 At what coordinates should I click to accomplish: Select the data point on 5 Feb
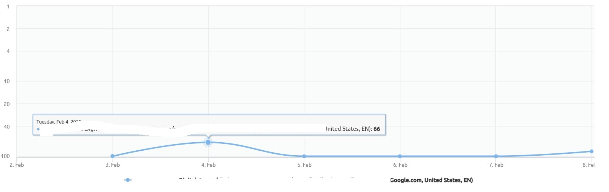tap(304, 156)
